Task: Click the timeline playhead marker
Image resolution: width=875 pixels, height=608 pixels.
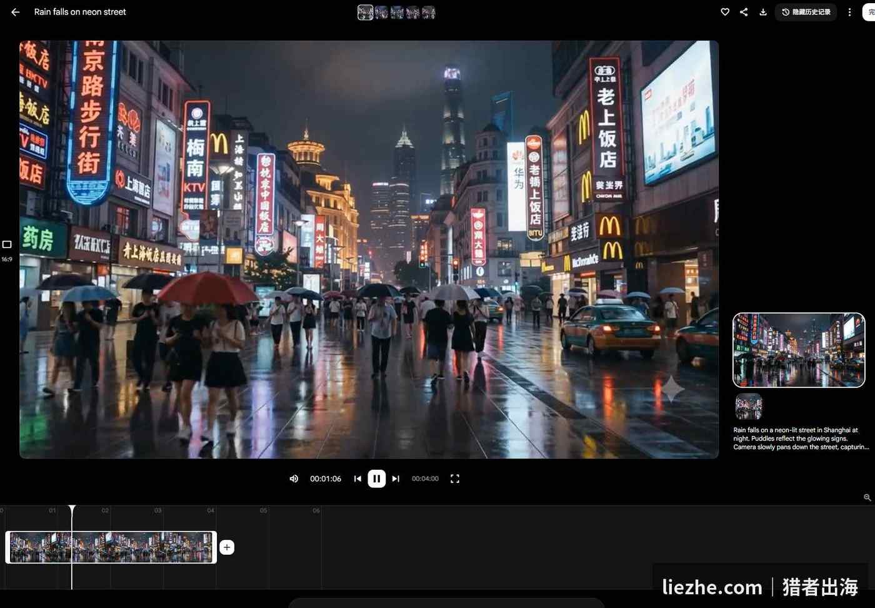Action: pyautogui.click(x=72, y=509)
